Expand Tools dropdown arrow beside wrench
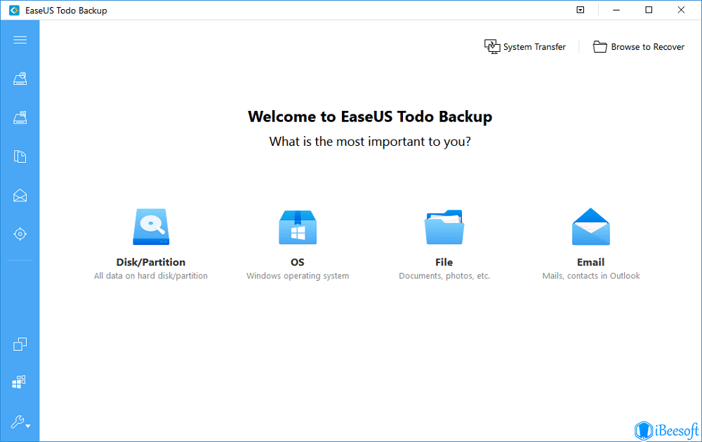Viewport: 702px width, 442px height. coord(28,426)
